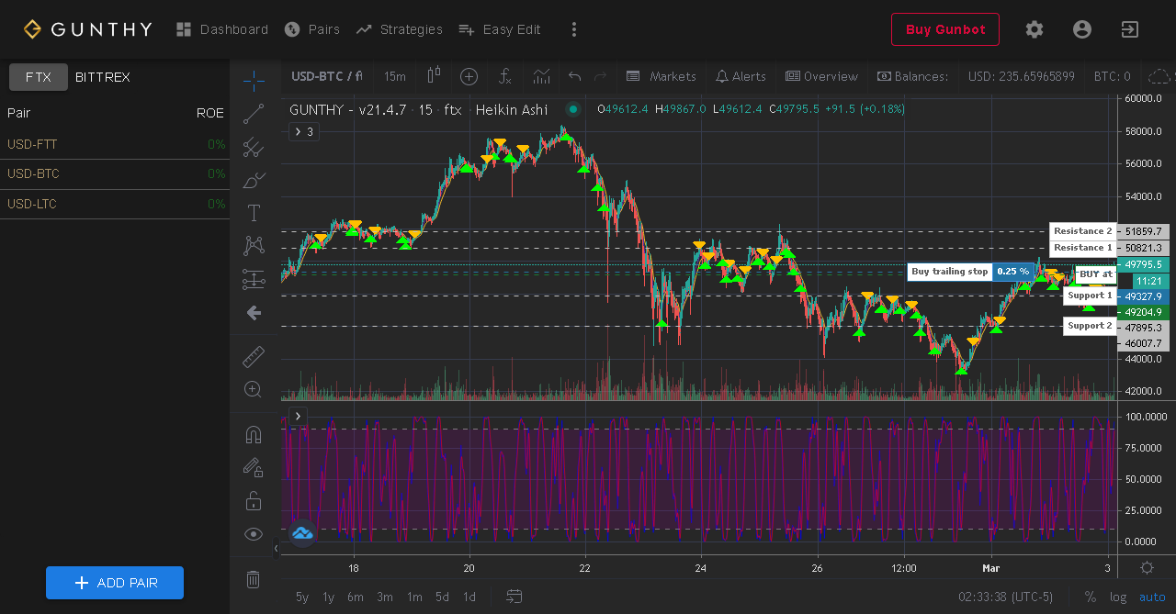Select the USD-LTC pair row
This screenshot has height=614, width=1176.
click(115, 204)
